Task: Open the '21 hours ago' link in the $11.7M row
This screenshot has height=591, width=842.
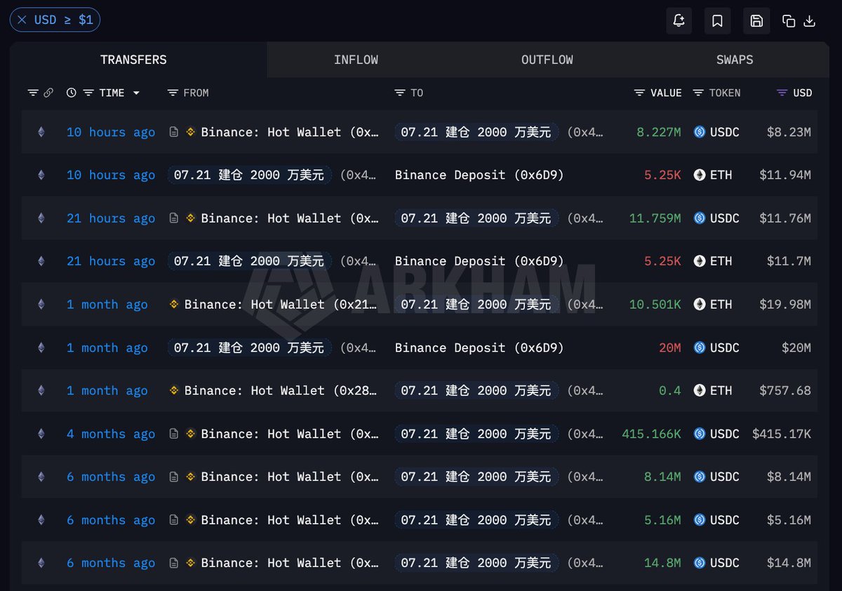Action: pyautogui.click(x=111, y=261)
